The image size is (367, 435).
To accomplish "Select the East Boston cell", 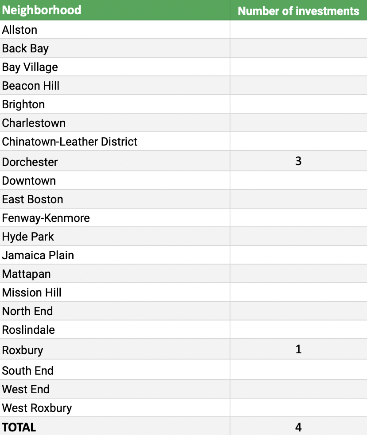I will pos(32,199).
